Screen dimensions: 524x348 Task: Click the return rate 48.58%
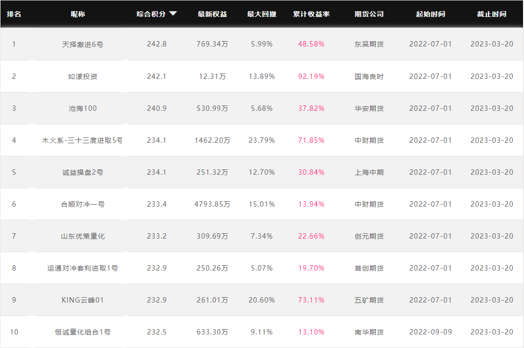pyautogui.click(x=311, y=44)
